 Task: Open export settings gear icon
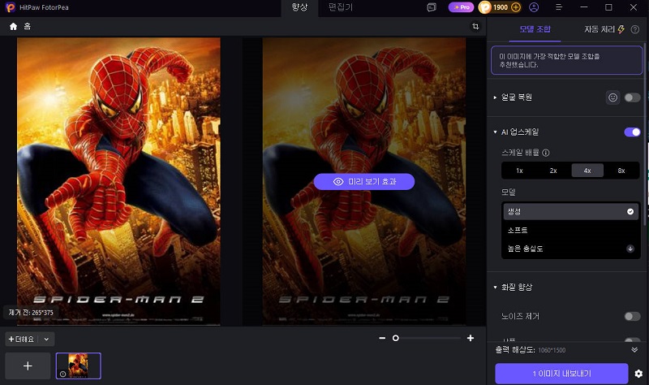(x=638, y=374)
